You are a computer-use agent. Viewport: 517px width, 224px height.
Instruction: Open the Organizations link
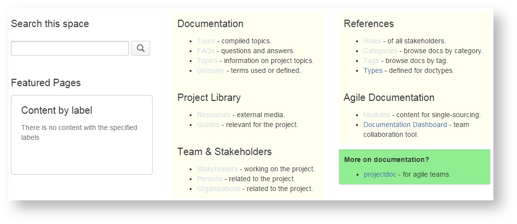(219, 189)
